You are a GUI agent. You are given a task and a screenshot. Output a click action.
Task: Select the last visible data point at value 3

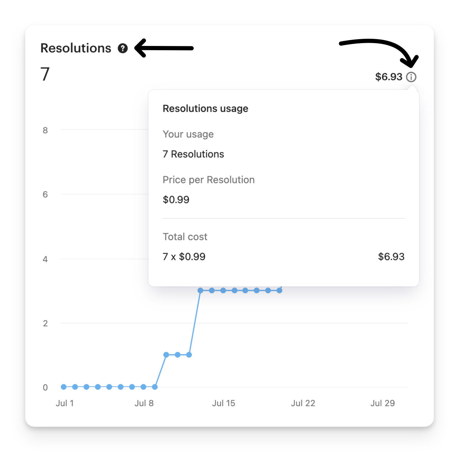(x=280, y=291)
